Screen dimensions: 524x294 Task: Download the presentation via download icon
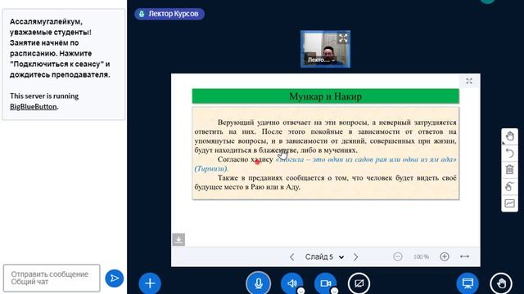[x=178, y=239]
